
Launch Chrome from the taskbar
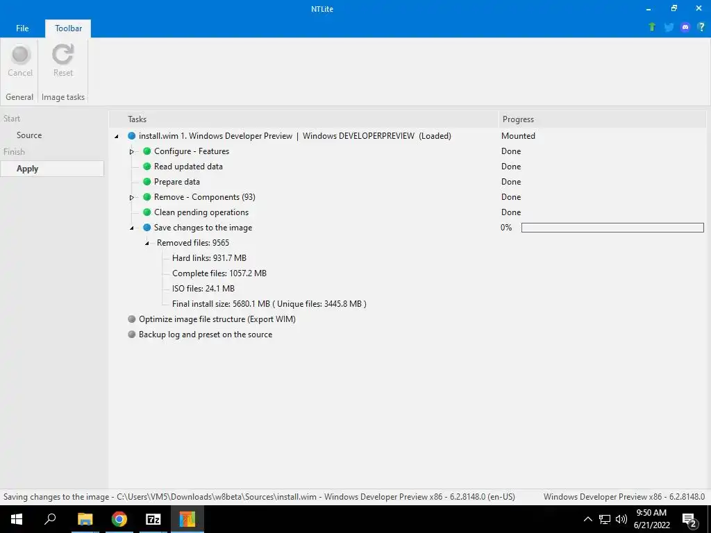click(x=119, y=519)
